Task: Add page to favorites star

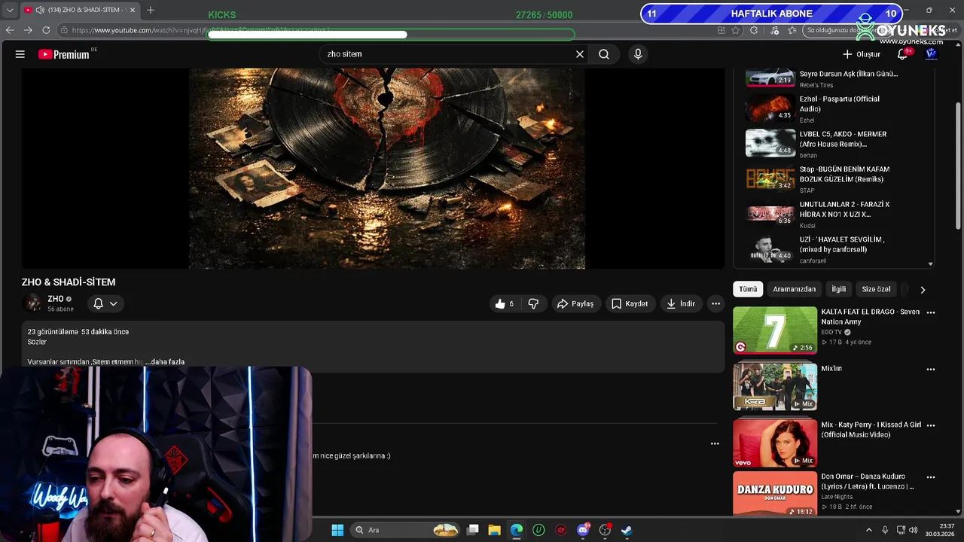Action: tap(736, 30)
